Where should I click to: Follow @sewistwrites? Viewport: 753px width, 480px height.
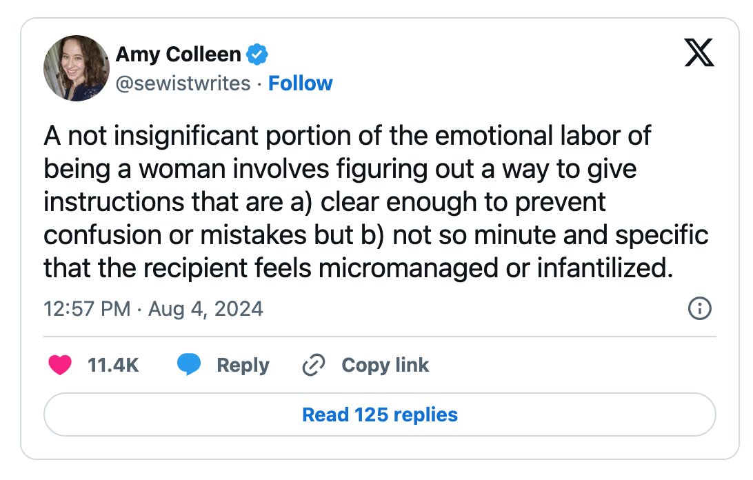click(300, 83)
